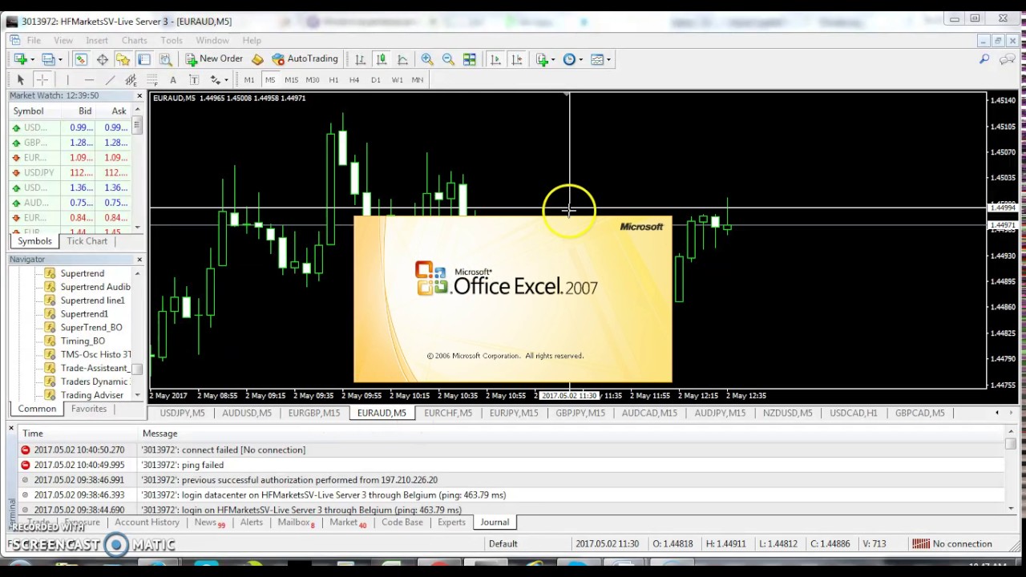Screen dimensions: 1026x577
Task: Select the arrow cursor tool
Action: click(x=21, y=80)
